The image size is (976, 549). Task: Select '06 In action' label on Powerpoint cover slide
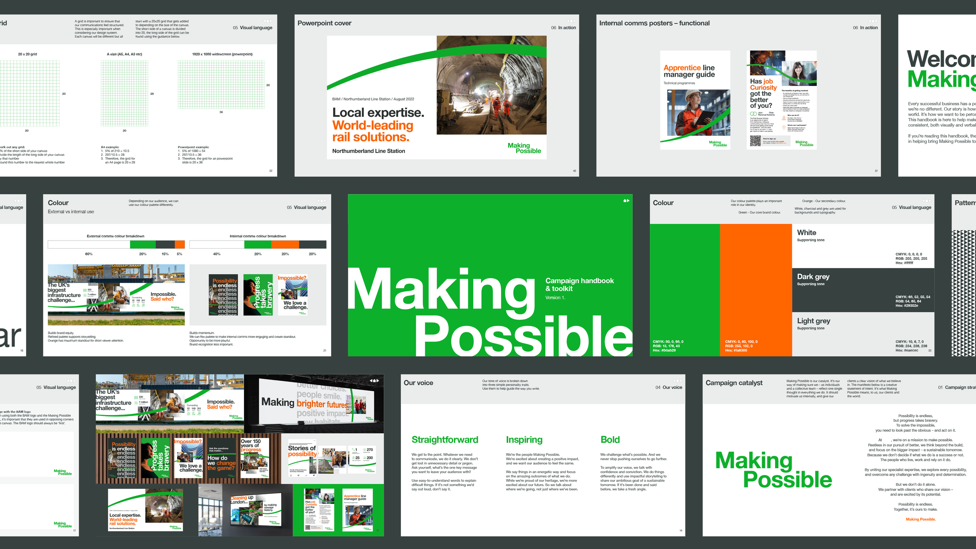coord(563,28)
